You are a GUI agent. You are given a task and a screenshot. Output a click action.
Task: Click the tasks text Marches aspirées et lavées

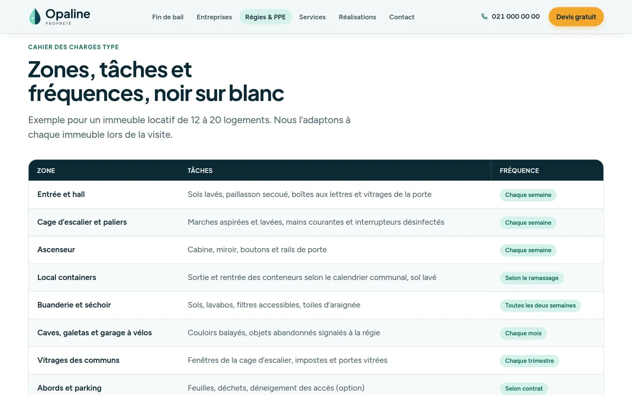pos(316,222)
